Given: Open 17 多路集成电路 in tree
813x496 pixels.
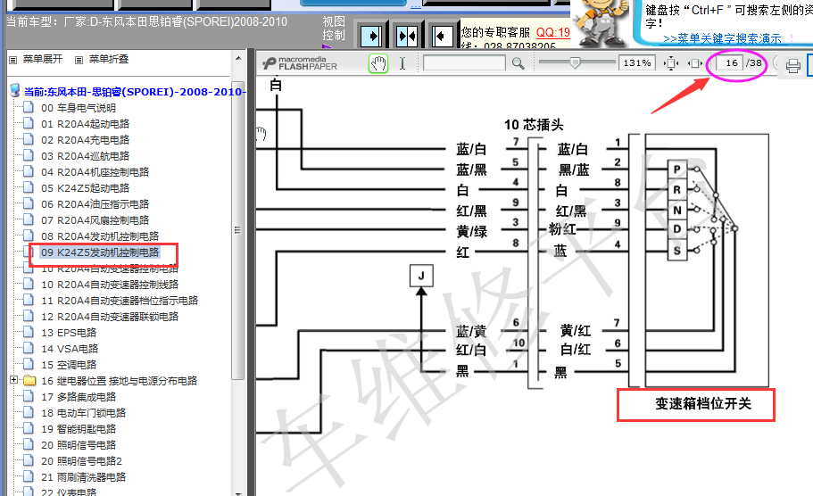Looking at the screenshot, I should tap(79, 397).
